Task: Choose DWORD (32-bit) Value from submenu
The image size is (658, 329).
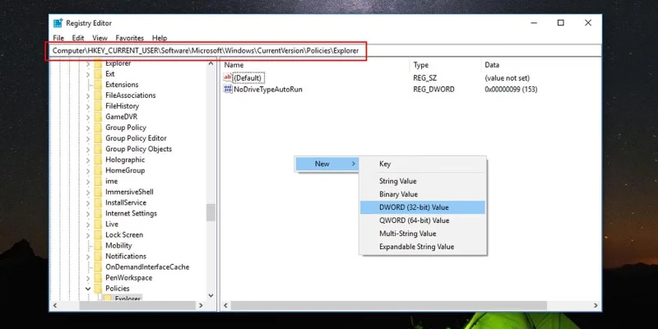Action: [423, 207]
